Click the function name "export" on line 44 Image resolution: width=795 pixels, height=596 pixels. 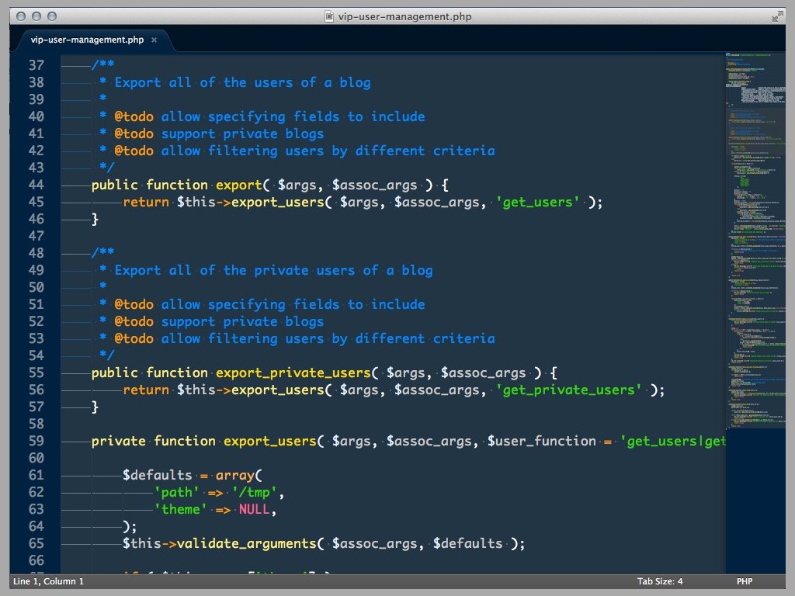(x=239, y=185)
